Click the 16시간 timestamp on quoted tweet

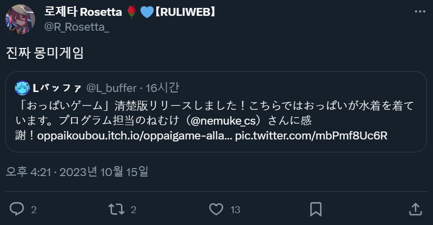(x=163, y=88)
